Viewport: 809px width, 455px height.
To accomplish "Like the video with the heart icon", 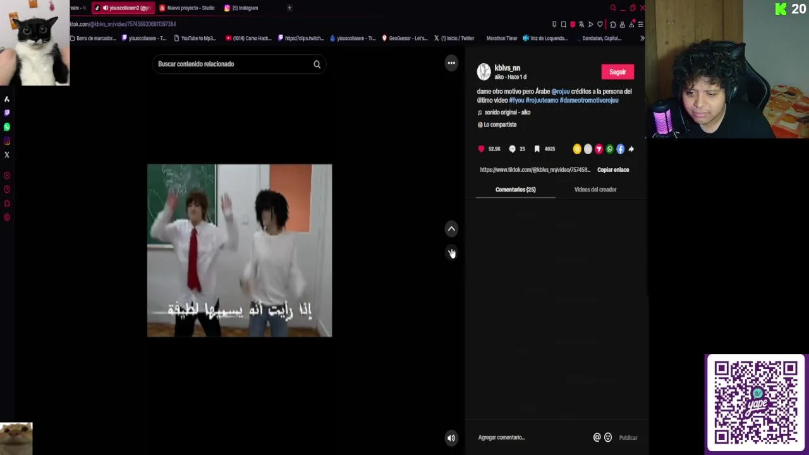I will (x=482, y=149).
